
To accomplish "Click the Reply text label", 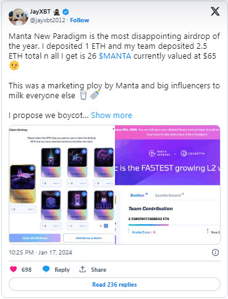I will pyautogui.click(x=62, y=269).
